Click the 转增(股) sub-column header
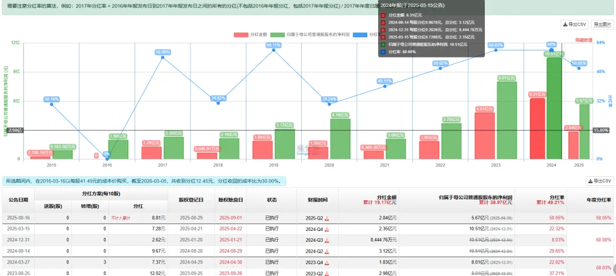The width and height of the screenshot is (616, 276). [x=90, y=206]
